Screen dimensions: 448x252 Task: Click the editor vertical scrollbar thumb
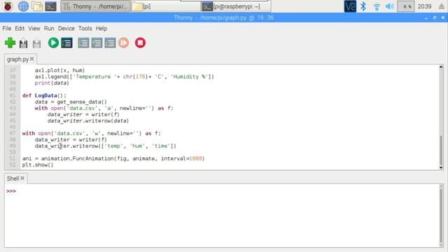click(441, 150)
